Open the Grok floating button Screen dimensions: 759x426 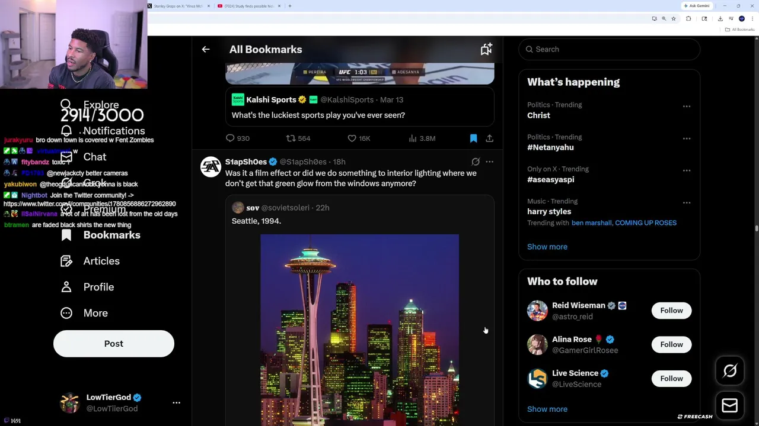coord(730,371)
